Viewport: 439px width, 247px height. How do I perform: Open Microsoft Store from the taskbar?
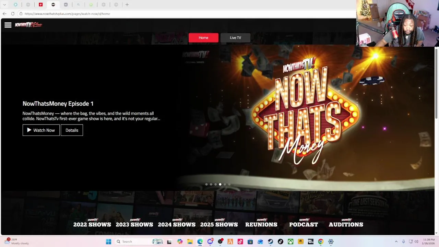250,242
